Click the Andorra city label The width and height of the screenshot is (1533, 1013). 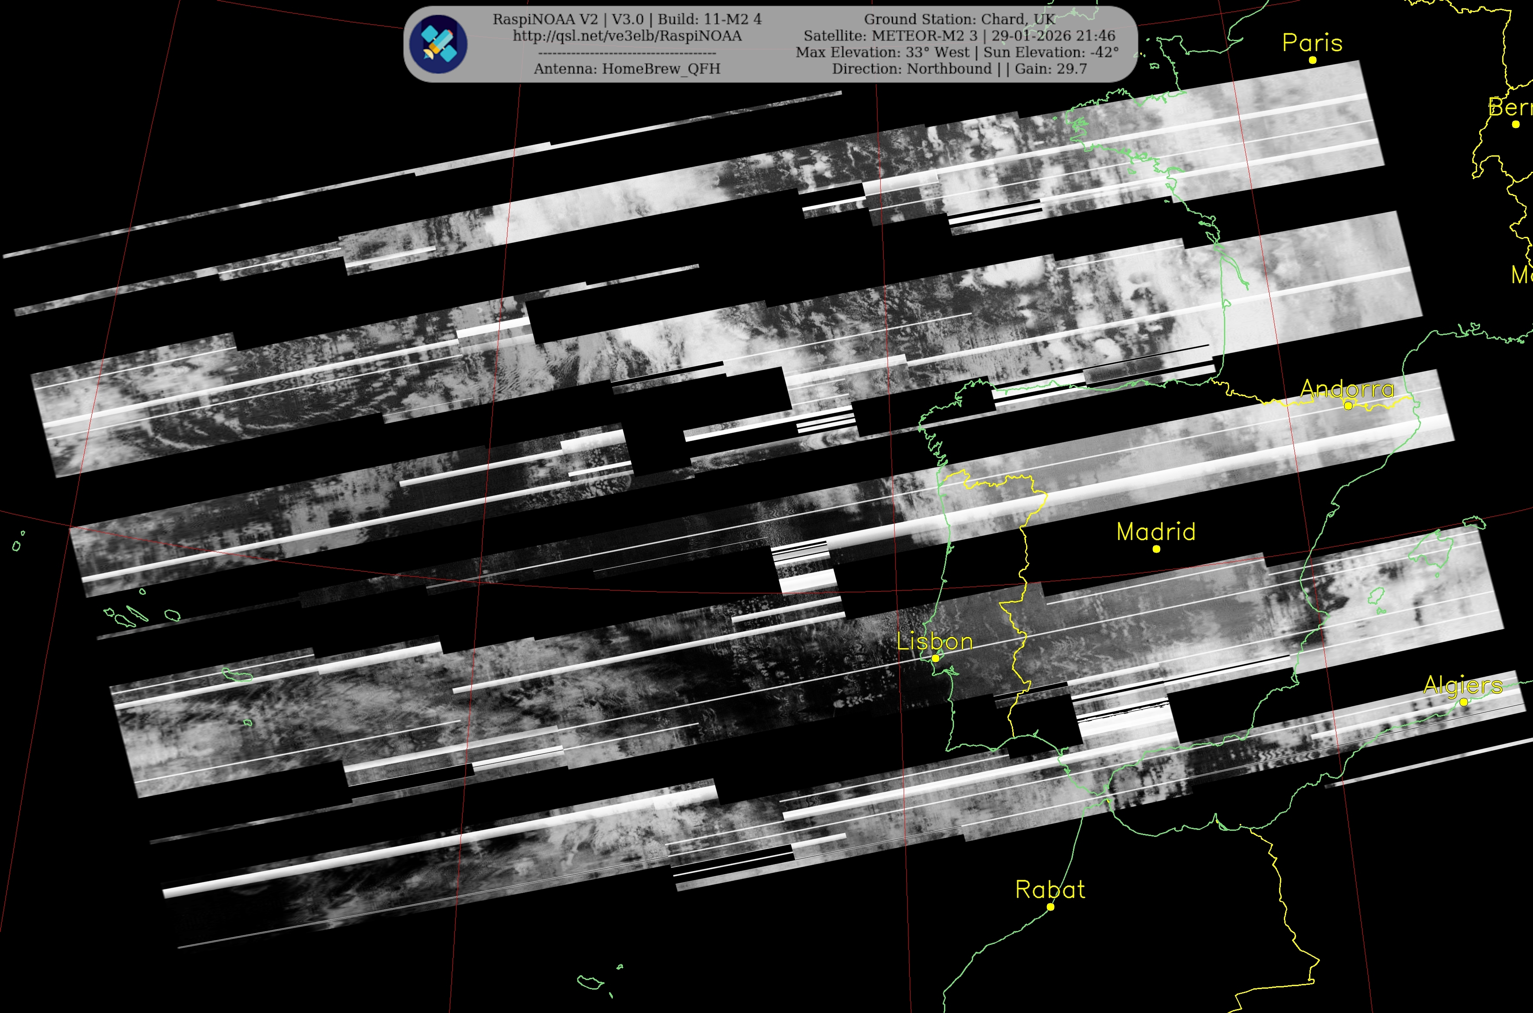pos(1348,389)
